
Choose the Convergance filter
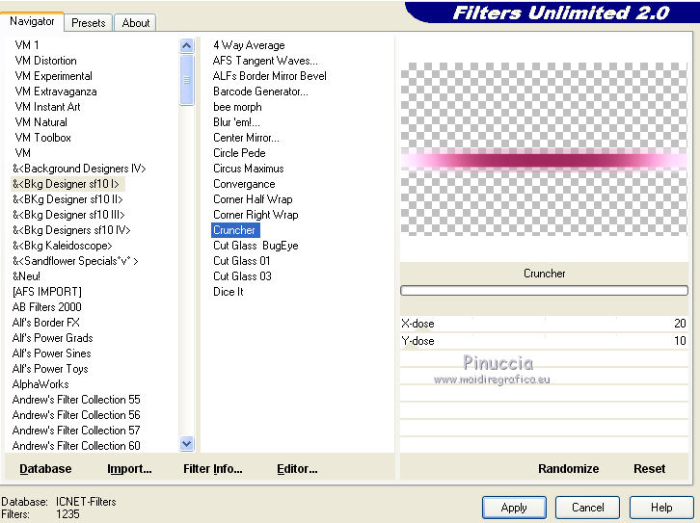click(244, 184)
